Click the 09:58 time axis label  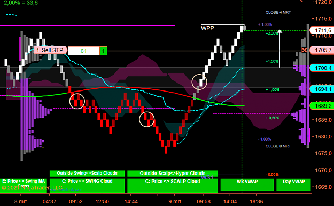coord(204,201)
